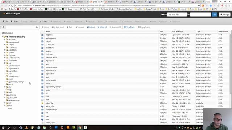
Task: Click the Restore toolbar button
Action: pyautogui.click(x=78, y=21)
